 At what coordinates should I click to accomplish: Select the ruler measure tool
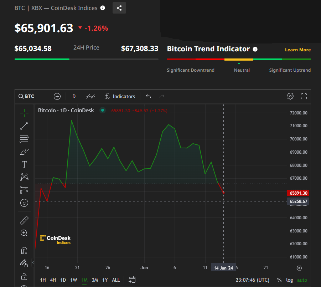24,220
